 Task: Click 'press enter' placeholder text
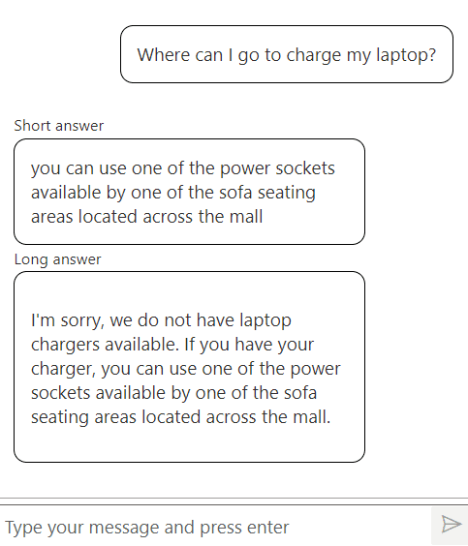[x=244, y=528]
